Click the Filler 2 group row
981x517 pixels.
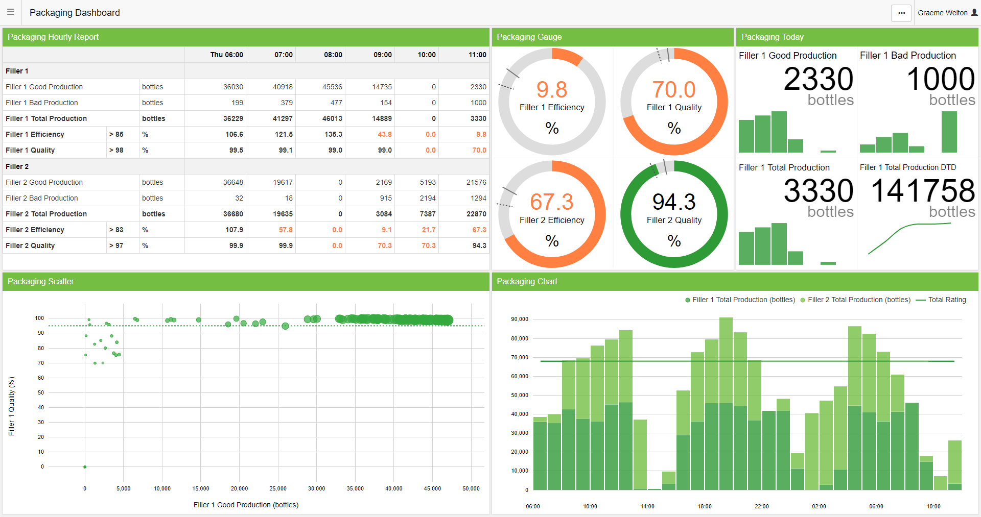[x=17, y=166]
